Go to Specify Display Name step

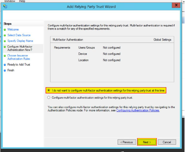point(20,41)
